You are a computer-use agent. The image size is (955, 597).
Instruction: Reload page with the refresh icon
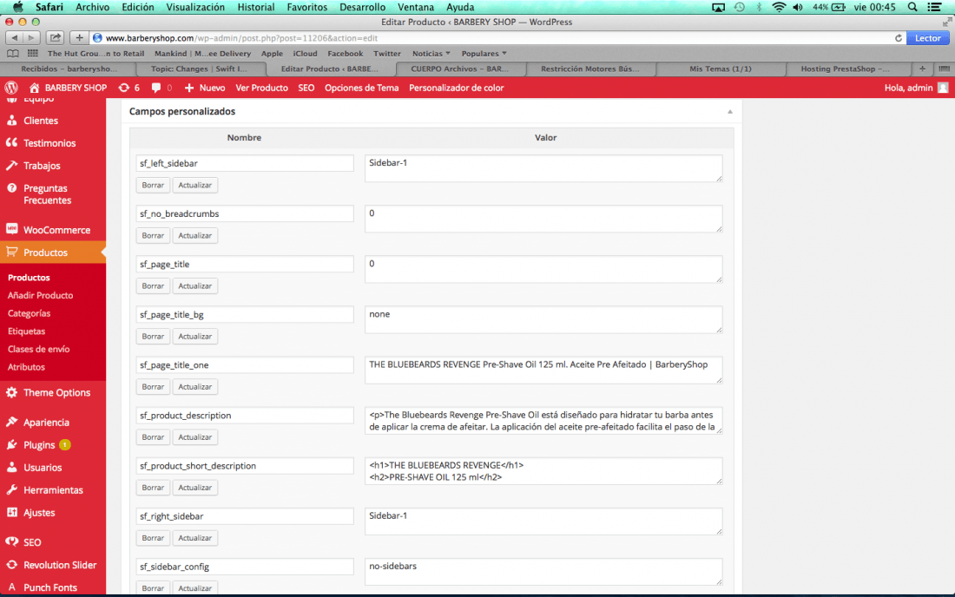(x=899, y=37)
